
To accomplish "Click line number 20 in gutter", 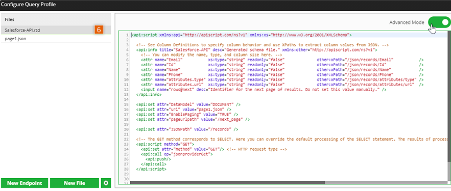I will click(x=126, y=129).
